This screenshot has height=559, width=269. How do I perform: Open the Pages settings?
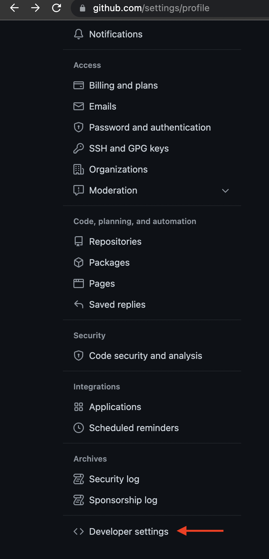[x=102, y=283]
